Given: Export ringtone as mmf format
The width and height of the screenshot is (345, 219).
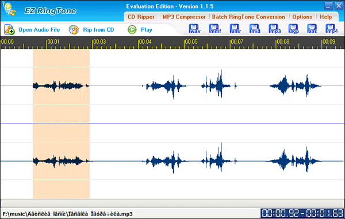Looking at the screenshot, I should [215, 29].
